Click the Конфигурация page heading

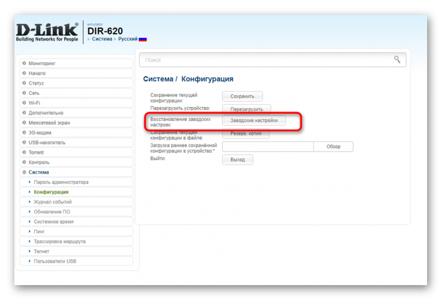[x=207, y=79]
